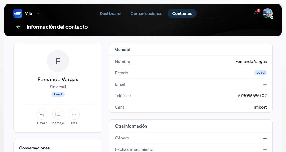Click the Información del contacto title
The image size is (286, 152).
click(57, 27)
